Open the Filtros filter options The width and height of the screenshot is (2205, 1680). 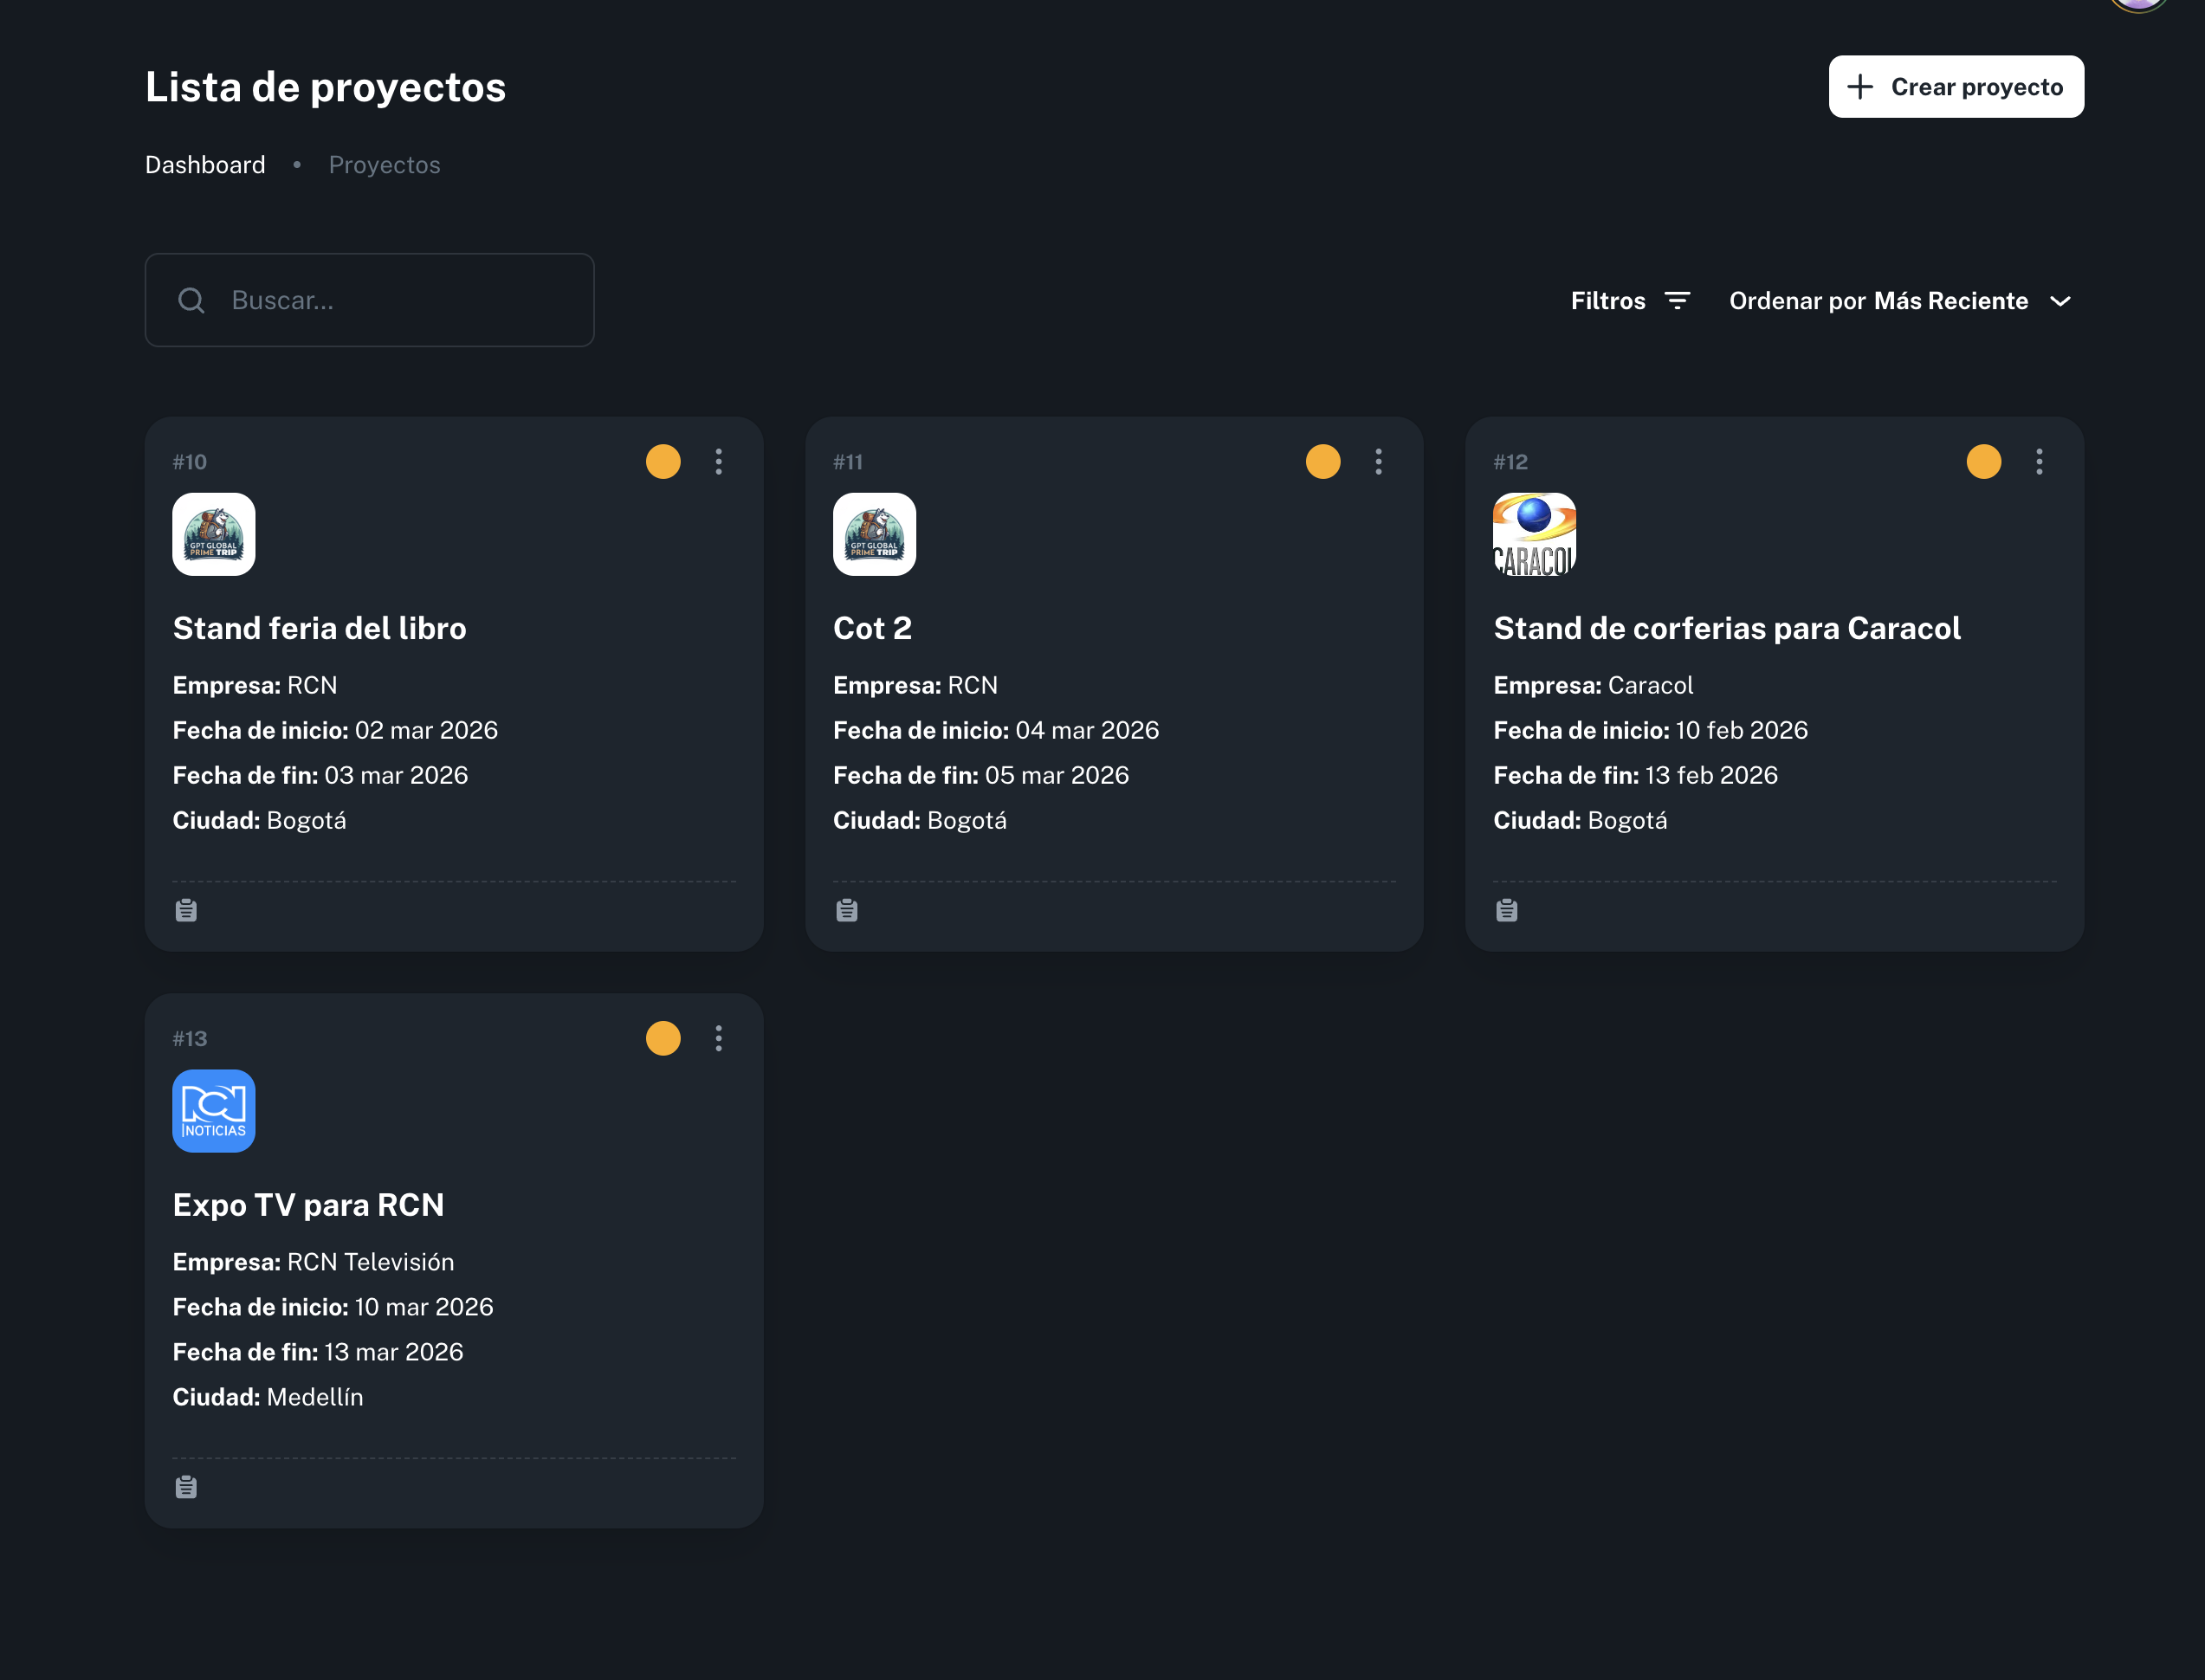(1630, 301)
